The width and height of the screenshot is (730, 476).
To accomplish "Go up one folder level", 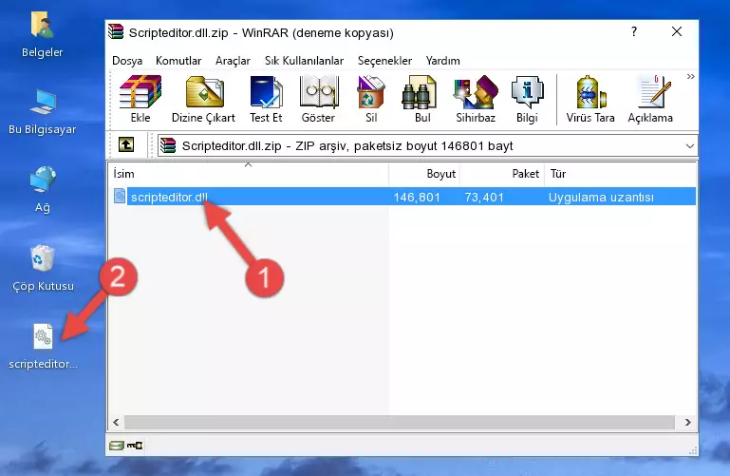I will 126,144.
